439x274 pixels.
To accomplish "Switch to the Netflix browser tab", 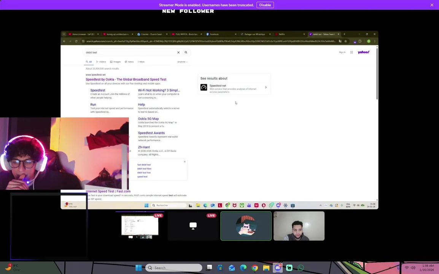I will [x=290, y=34].
